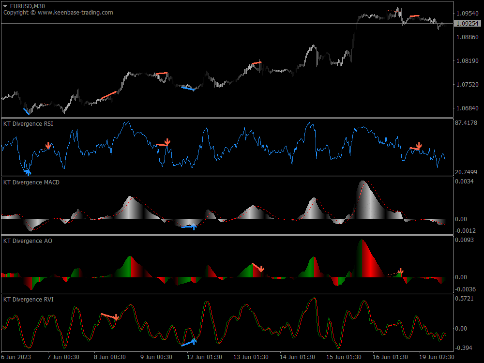
Task: Click the small red arrow at the right of the AO panel
Action: point(401,272)
